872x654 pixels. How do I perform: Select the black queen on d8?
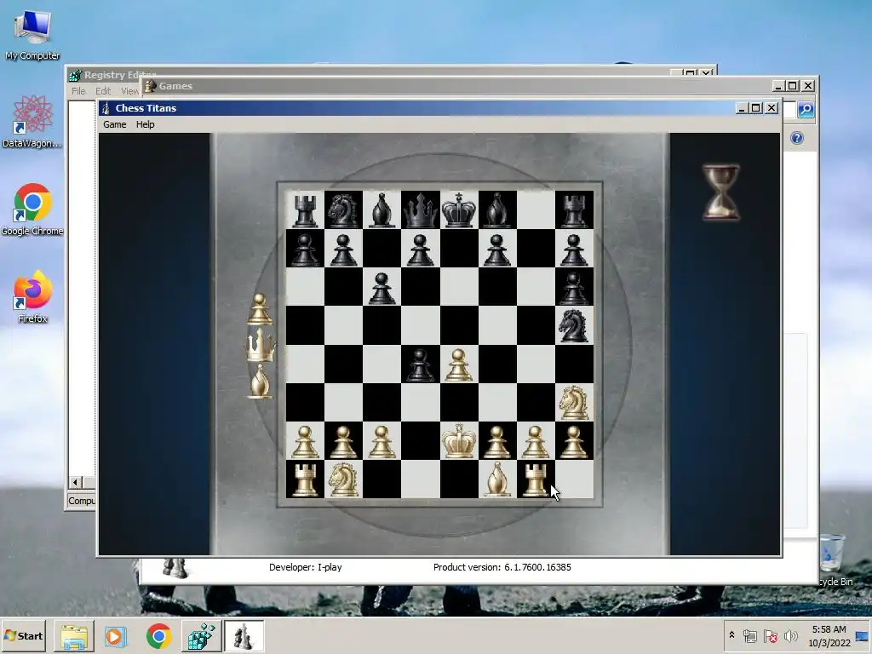[420, 209]
